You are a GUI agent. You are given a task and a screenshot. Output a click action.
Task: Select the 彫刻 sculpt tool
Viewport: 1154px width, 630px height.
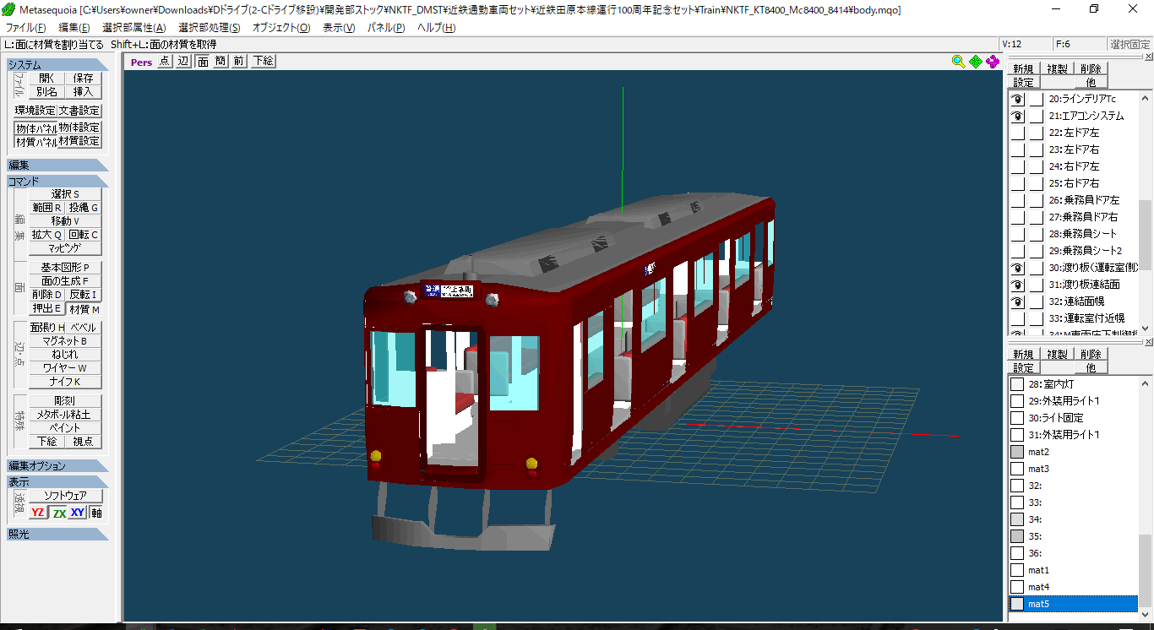click(65, 401)
